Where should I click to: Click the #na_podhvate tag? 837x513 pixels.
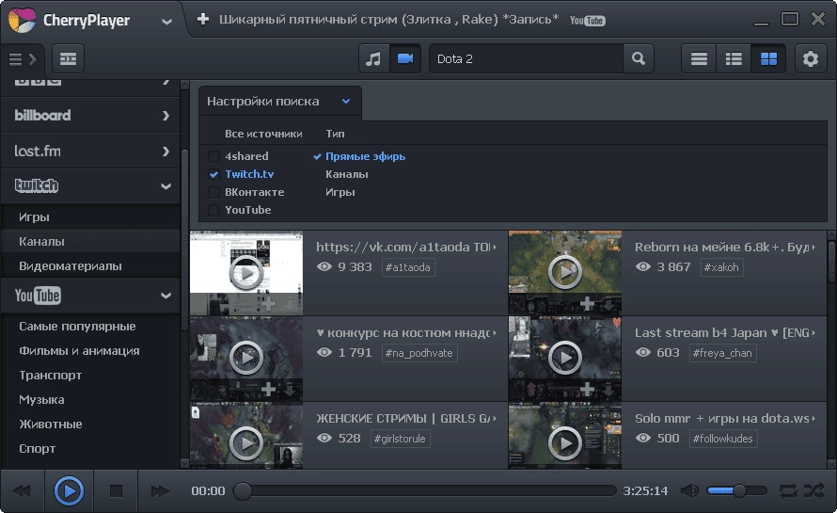pos(419,353)
